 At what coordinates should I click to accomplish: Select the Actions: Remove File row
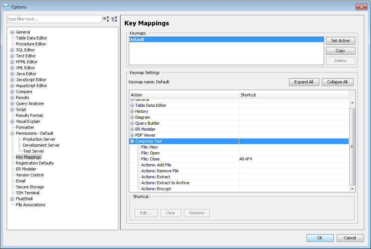[x=239, y=171]
